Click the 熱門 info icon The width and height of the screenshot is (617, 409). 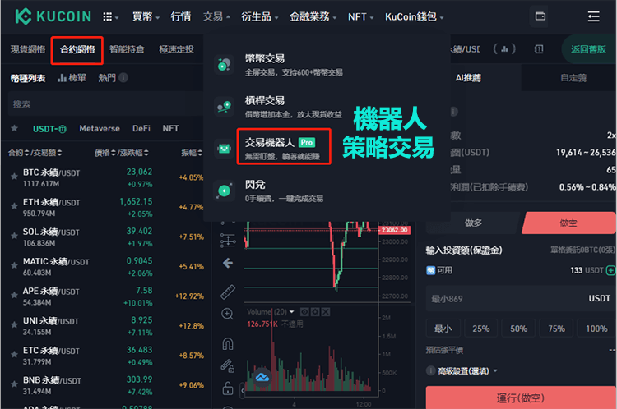tap(123, 78)
